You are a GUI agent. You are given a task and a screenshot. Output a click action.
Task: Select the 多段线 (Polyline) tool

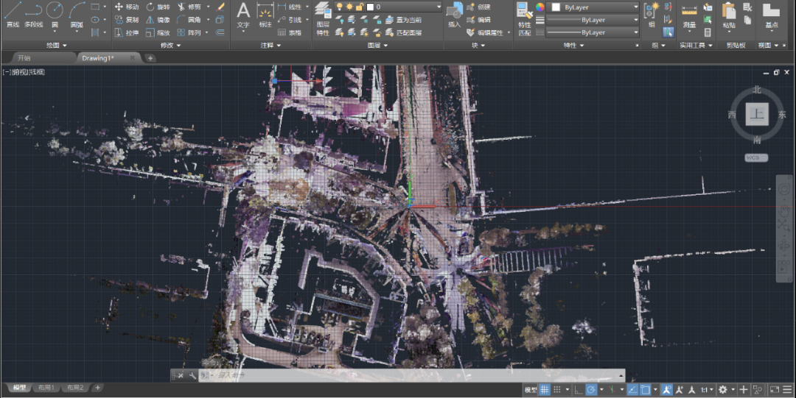click(x=33, y=15)
